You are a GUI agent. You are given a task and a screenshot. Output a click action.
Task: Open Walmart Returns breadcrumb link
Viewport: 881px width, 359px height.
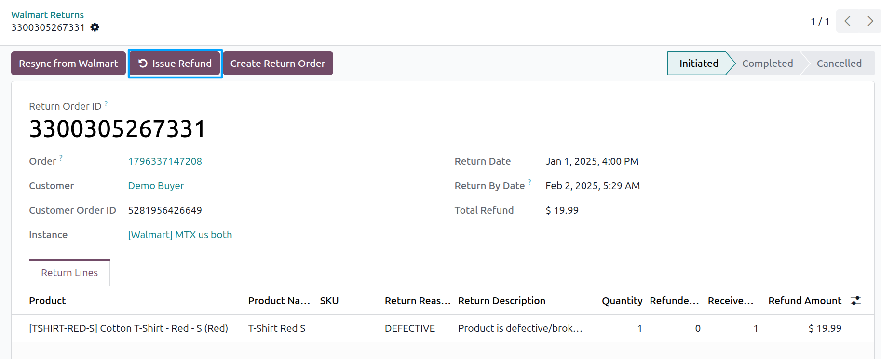coord(47,15)
